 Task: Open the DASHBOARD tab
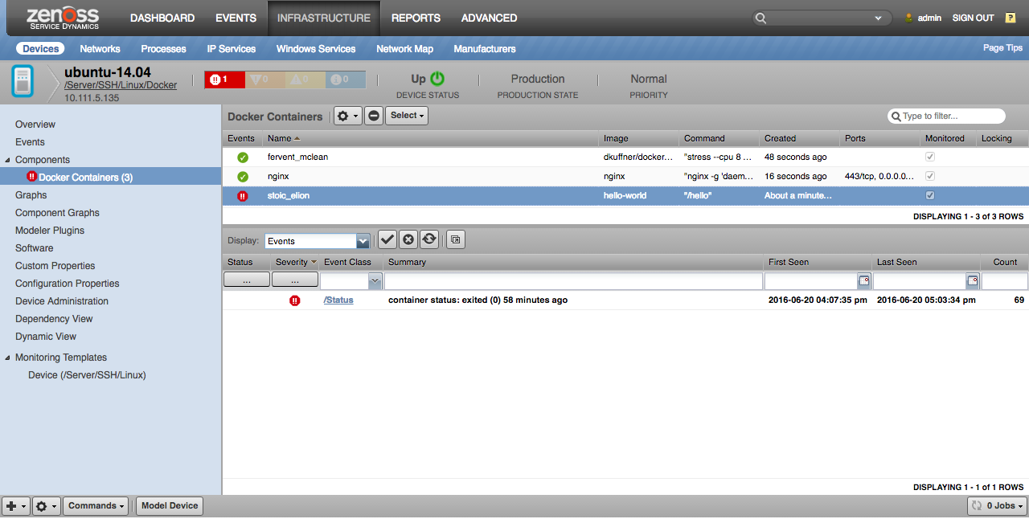pos(162,18)
